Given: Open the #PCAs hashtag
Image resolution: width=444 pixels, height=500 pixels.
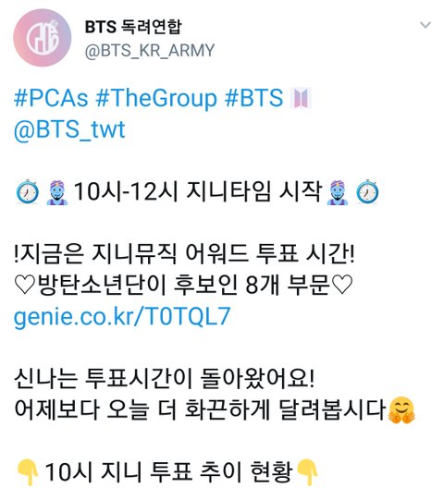Looking at the screenshot, I should pyautogui.click(x=51, y=98).
